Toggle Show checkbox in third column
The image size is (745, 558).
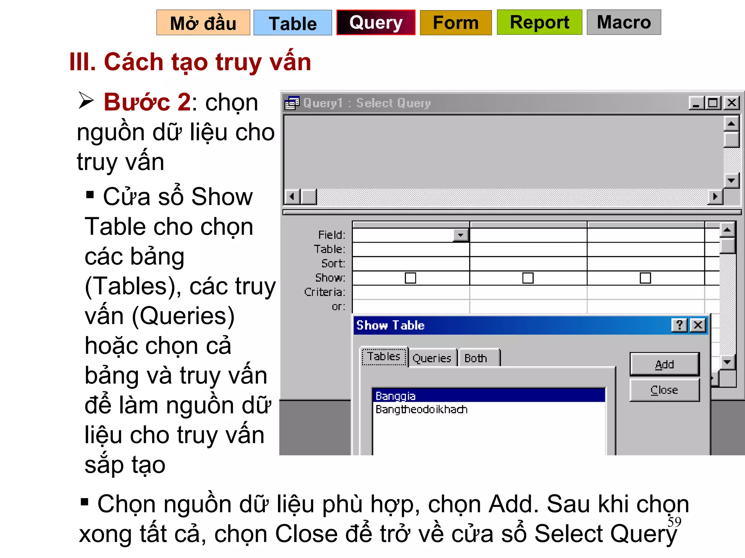[645, 278]
